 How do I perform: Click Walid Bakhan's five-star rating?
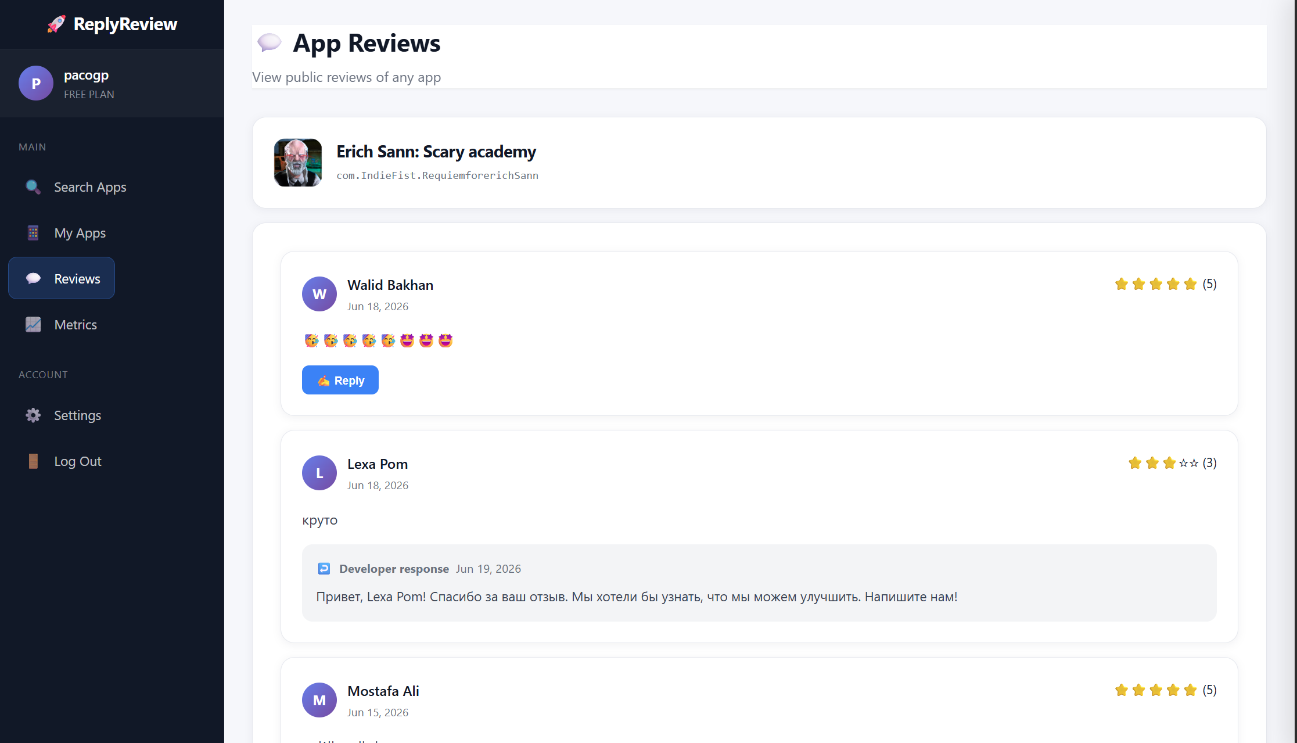(x=1165, y=284)
